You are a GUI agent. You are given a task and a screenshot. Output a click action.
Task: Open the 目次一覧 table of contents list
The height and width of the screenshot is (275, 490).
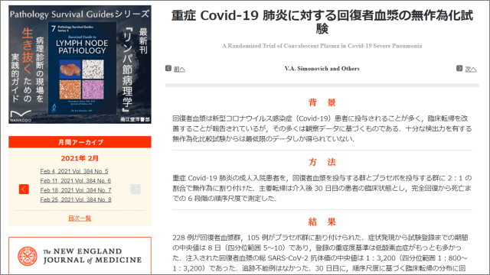click(80, 218)
